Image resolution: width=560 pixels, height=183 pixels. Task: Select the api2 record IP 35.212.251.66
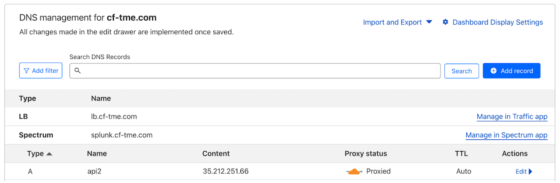coord(225,171)
